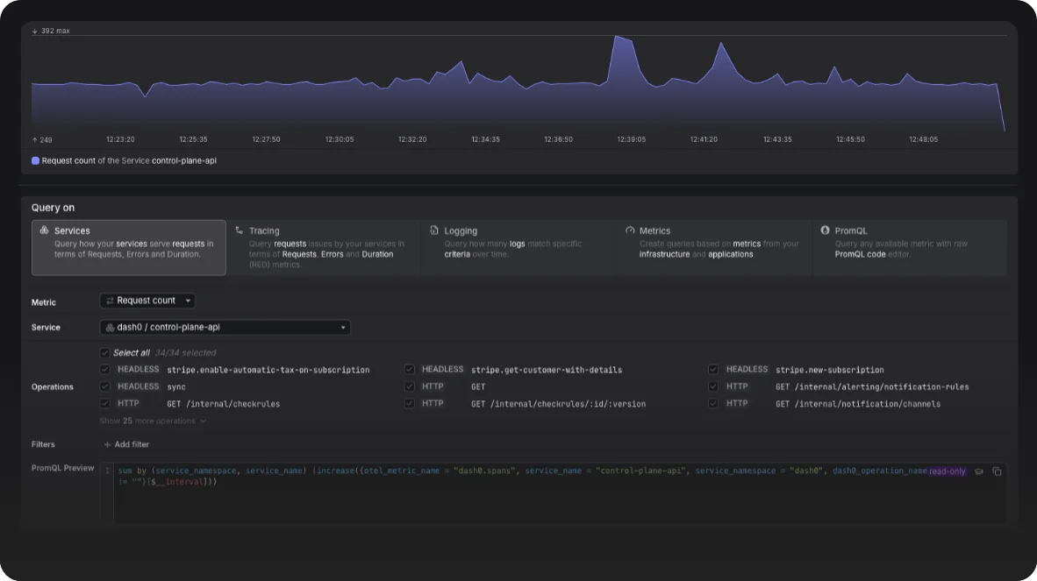
Task: Click the 12:48:05 time axis label
Action: tap(923, 139)
